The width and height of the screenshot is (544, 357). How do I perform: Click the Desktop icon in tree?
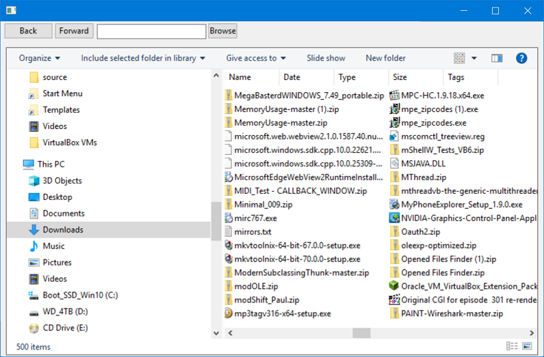pyautogui.click(x=34, y=197)
